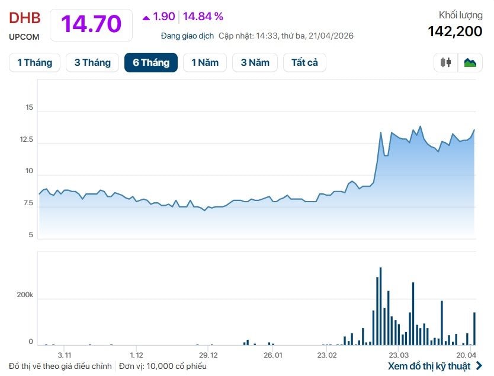Choose the 3 Năm time range
The width and height of the screenshot is (494, 376).
[255, 62]
